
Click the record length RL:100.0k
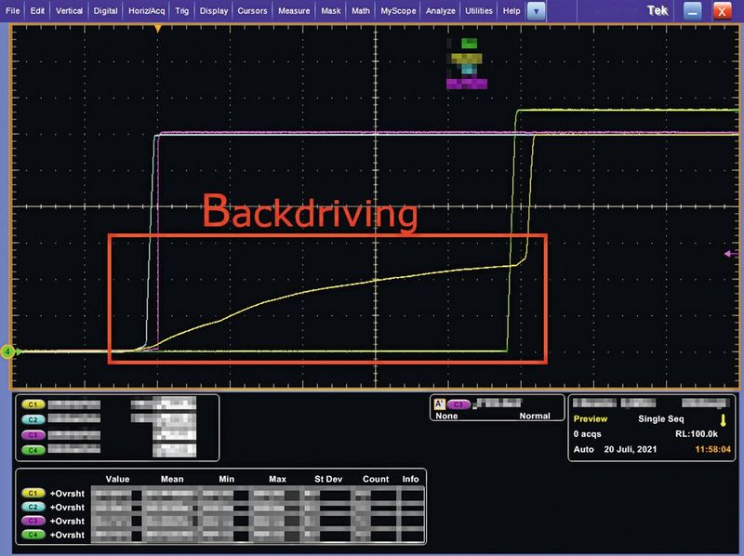697,434
